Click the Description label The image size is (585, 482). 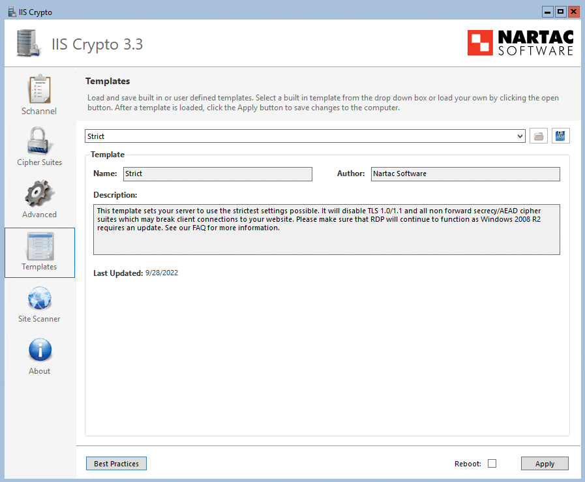(x=115, y=195)
